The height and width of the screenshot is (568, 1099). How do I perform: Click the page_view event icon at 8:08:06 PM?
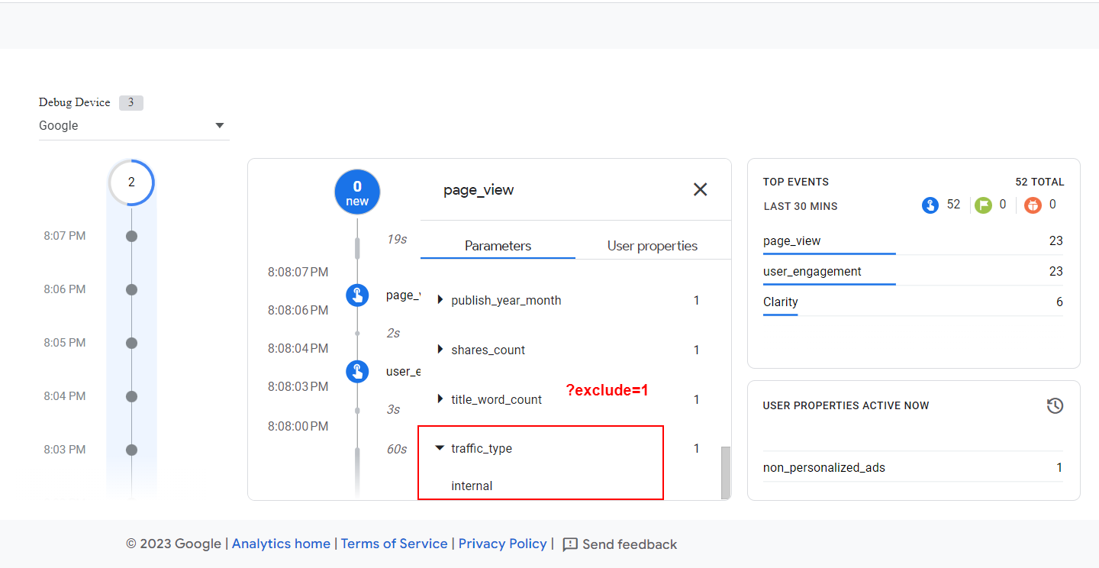click(x=357, y=295)
